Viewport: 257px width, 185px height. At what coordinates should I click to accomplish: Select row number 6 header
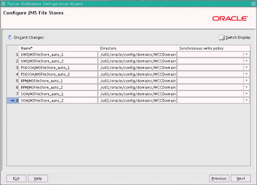coord(13,87)
